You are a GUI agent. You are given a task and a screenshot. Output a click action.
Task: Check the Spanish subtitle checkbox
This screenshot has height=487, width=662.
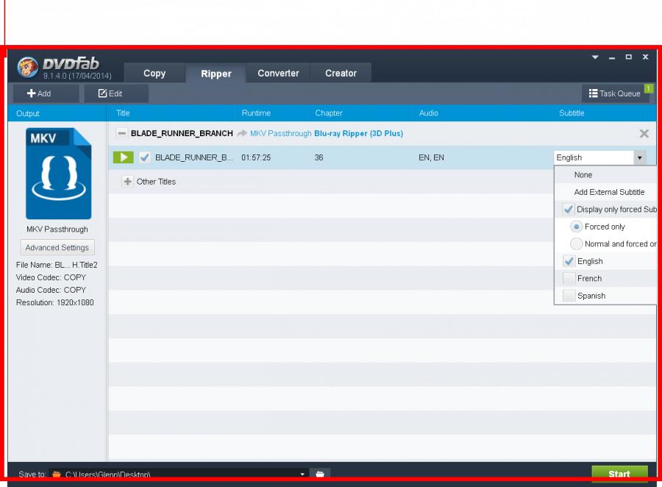coord(569,296)
